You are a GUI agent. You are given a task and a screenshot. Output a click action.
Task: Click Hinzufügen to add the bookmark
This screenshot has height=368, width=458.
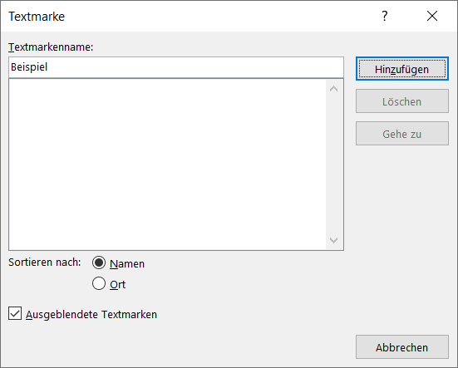pyautogui.click(x=402, y=69)
